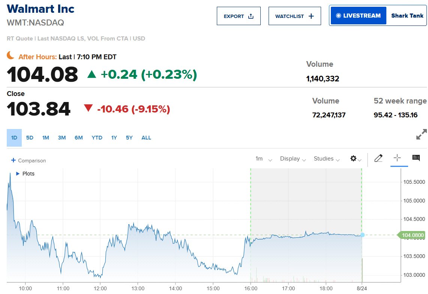Click the 103.0000 price axis label
Viewport: 428px width, 294px height.
pyautogui.click(x=414, y=275)
